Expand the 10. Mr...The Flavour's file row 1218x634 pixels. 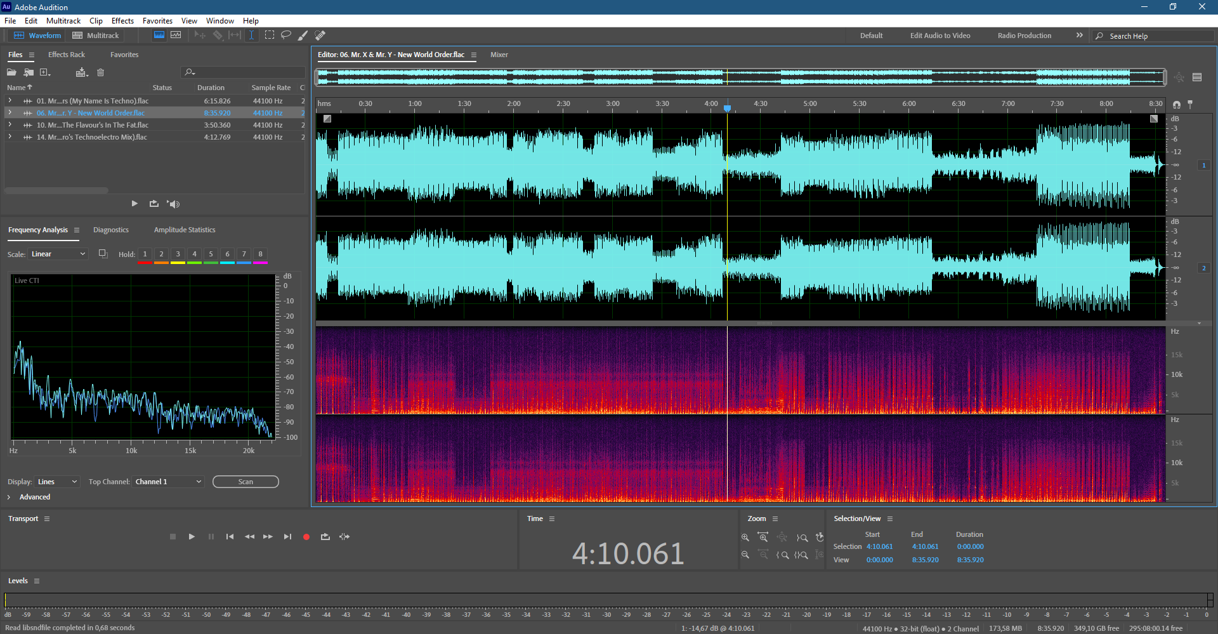(10, 125)
